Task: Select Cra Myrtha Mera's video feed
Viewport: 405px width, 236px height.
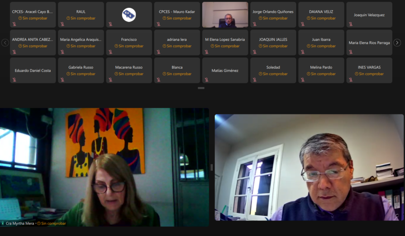Action: [104, 167]
